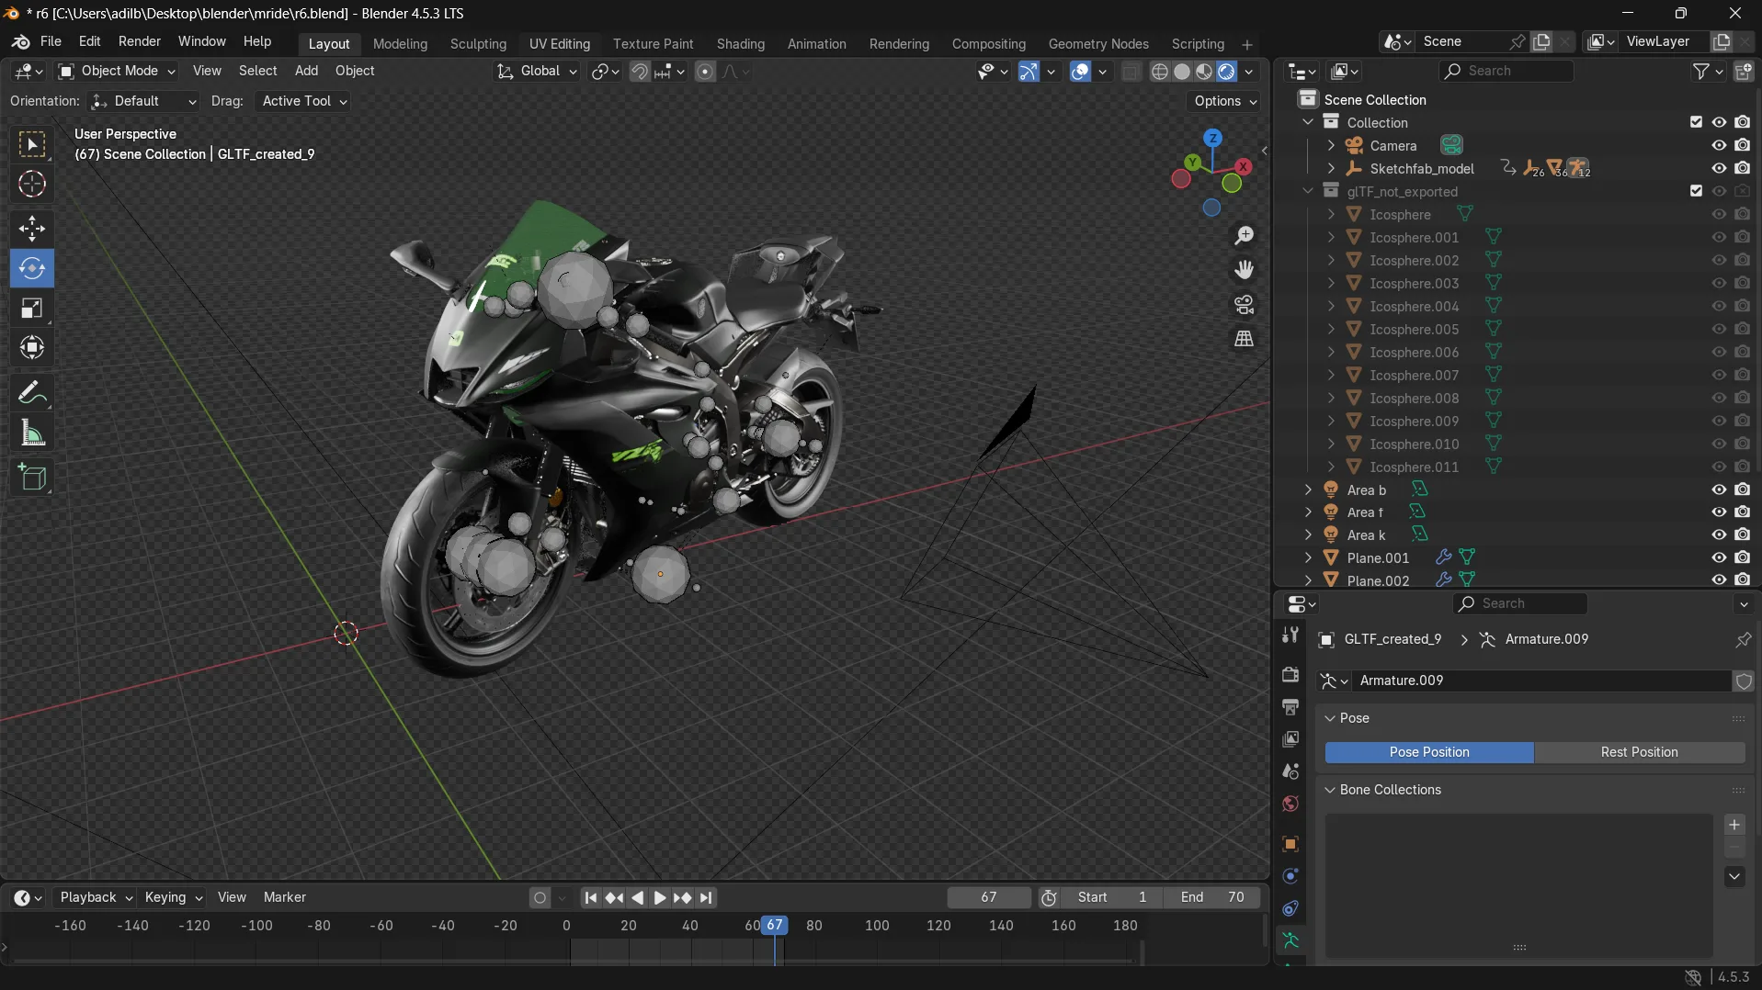Select the Measure tool
This screenshot has height=990, width=1762.
point(32,433)
